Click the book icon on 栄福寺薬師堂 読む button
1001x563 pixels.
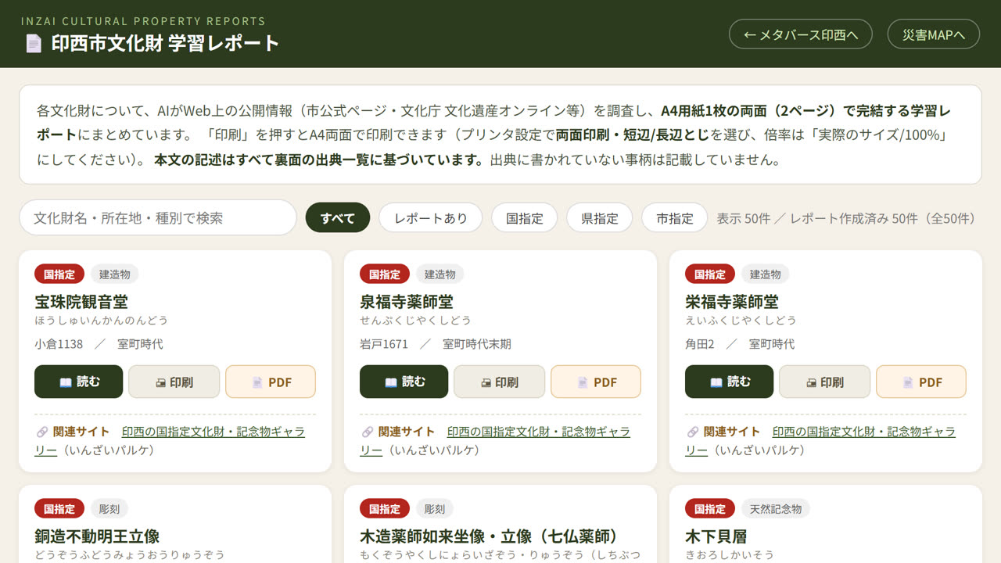[716, 382]
